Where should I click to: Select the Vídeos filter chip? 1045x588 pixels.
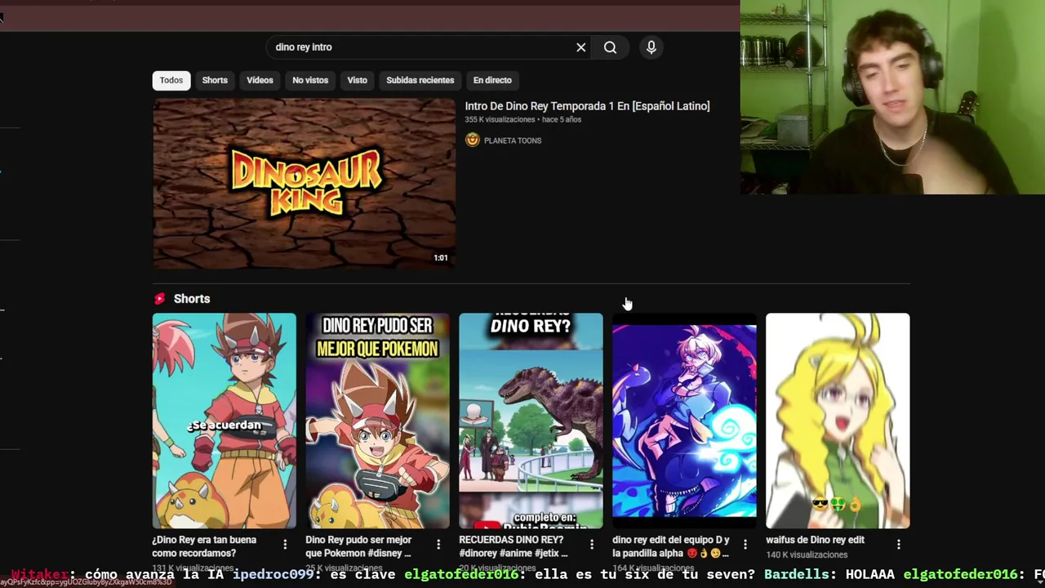tap(260, 80)
